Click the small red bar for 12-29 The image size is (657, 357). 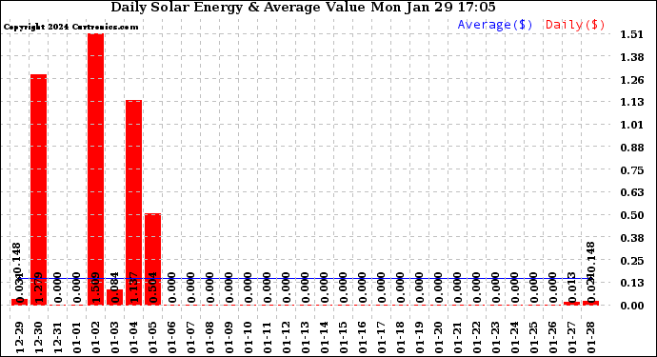pos(19,302)
